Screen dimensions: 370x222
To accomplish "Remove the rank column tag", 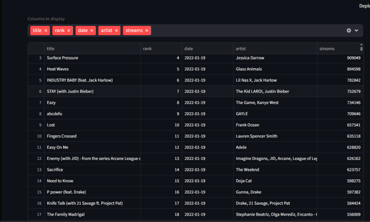I will [x=68, y=31].
